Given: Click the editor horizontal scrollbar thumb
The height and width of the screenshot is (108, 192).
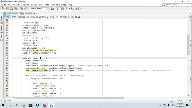Looking at the screenshot, I should (x=70, y=97).
